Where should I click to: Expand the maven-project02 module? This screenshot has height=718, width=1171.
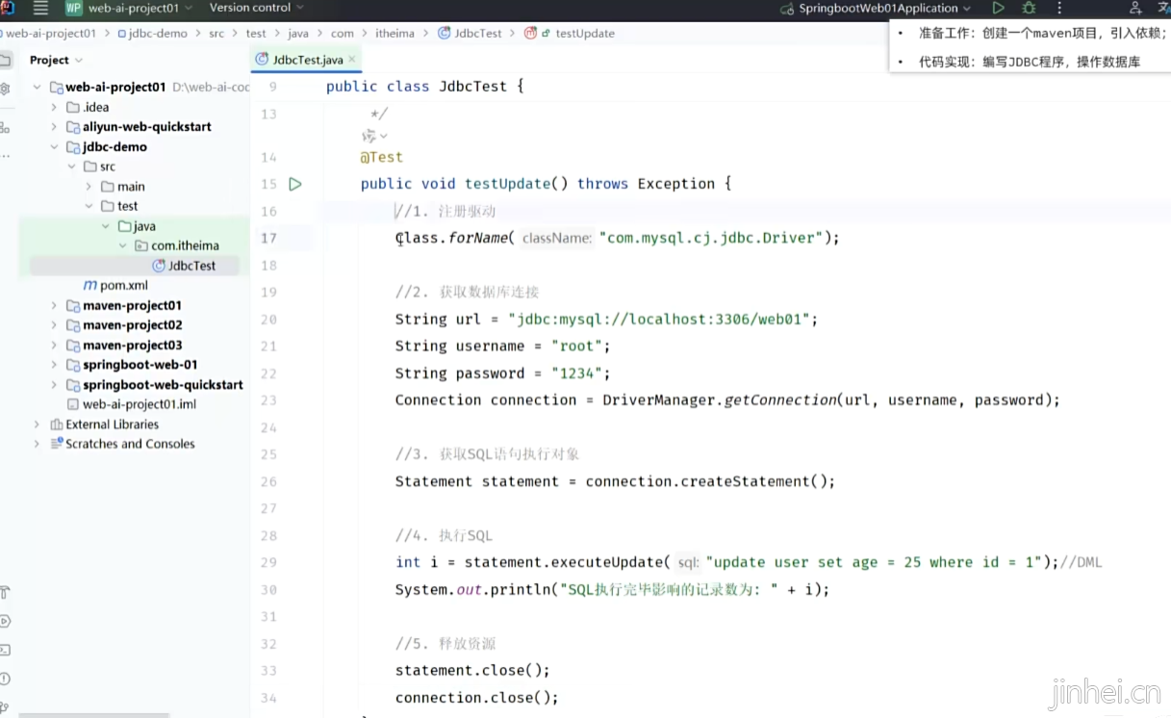pyautogui.click(x=54, y=325)
